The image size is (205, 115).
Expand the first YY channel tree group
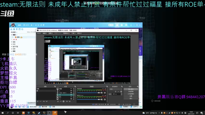pyautogui.click(x=12, y=35)
